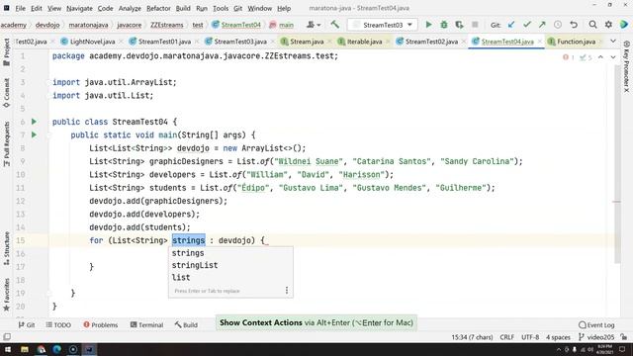
Task: Close the StreamTest04.java tab
Action: [540, 42]
